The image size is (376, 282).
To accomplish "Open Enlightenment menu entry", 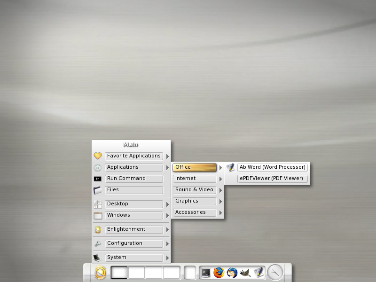I will (134, 229).
